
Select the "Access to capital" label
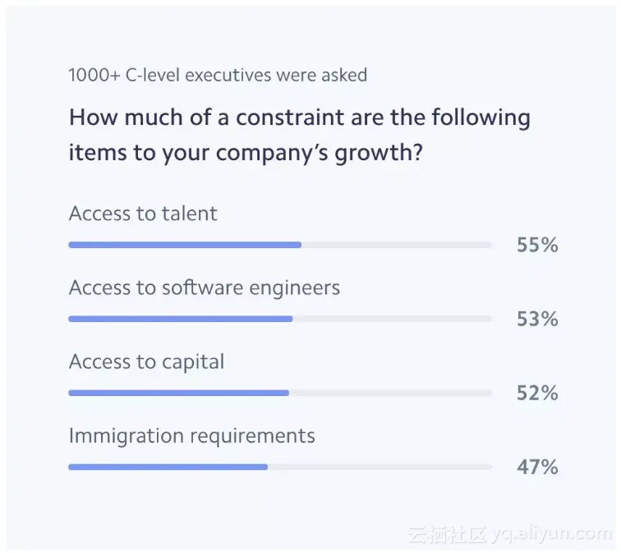click(x=146, y=362)
